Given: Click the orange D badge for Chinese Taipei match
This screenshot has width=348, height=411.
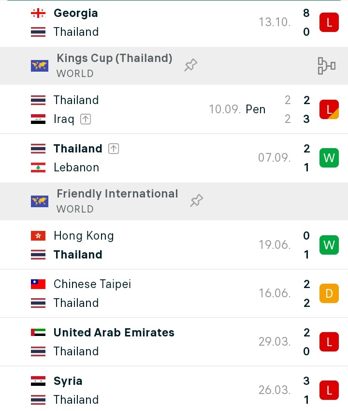Looking at the screenshot, I should (x=329, y=293).
